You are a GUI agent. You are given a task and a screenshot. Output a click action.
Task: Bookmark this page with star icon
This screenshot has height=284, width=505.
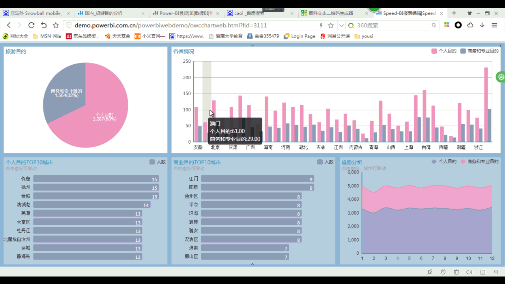331,25
